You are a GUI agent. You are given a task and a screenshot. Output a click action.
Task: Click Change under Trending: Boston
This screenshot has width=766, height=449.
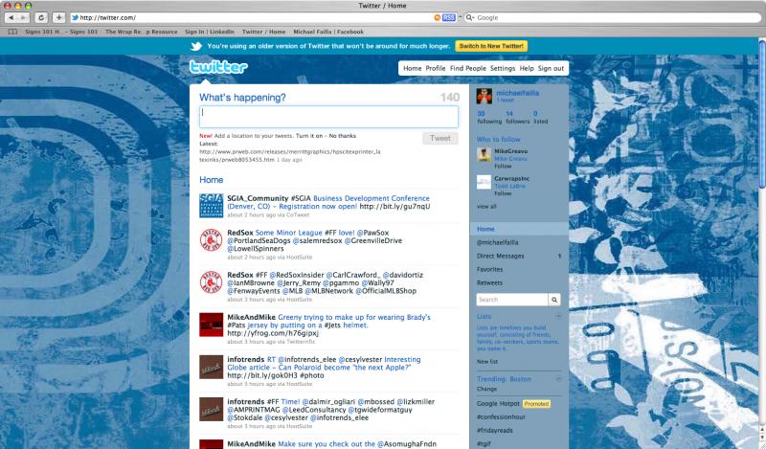[486, 389]
